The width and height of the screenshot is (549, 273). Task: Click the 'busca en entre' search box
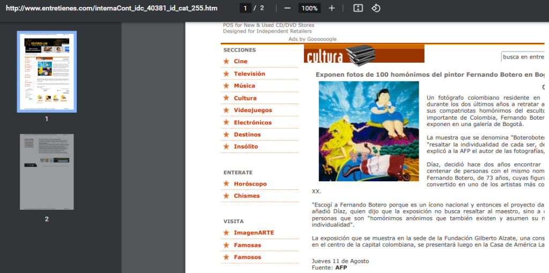(x=524, y=57)
